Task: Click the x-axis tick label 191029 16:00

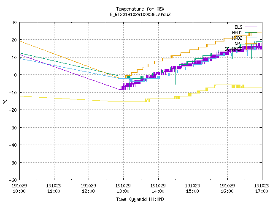Action: pyautogui.click(x=227, y=189)
